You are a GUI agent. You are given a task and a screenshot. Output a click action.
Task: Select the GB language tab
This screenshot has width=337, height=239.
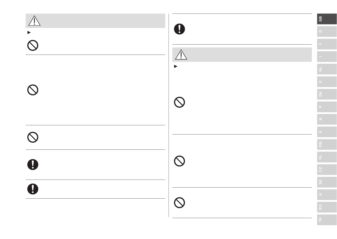327,19
